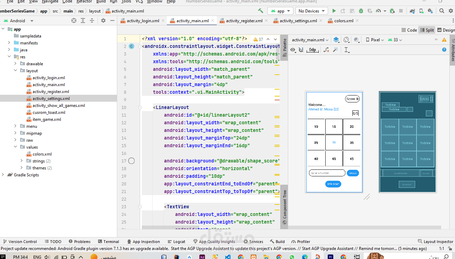This screenshot has width=455, height=259.
Task: Click the Search Everywhere magnifier icon
Action: (x=442, y=11)
